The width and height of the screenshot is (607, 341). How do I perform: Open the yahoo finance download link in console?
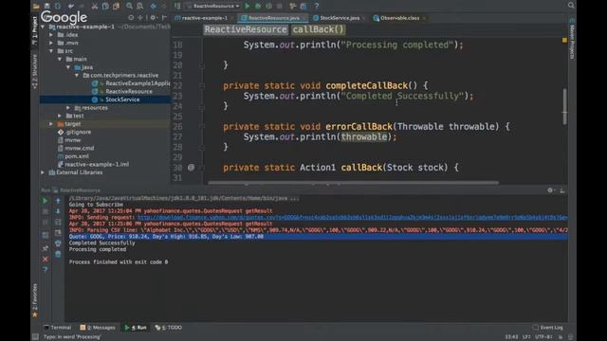point(352,217)
